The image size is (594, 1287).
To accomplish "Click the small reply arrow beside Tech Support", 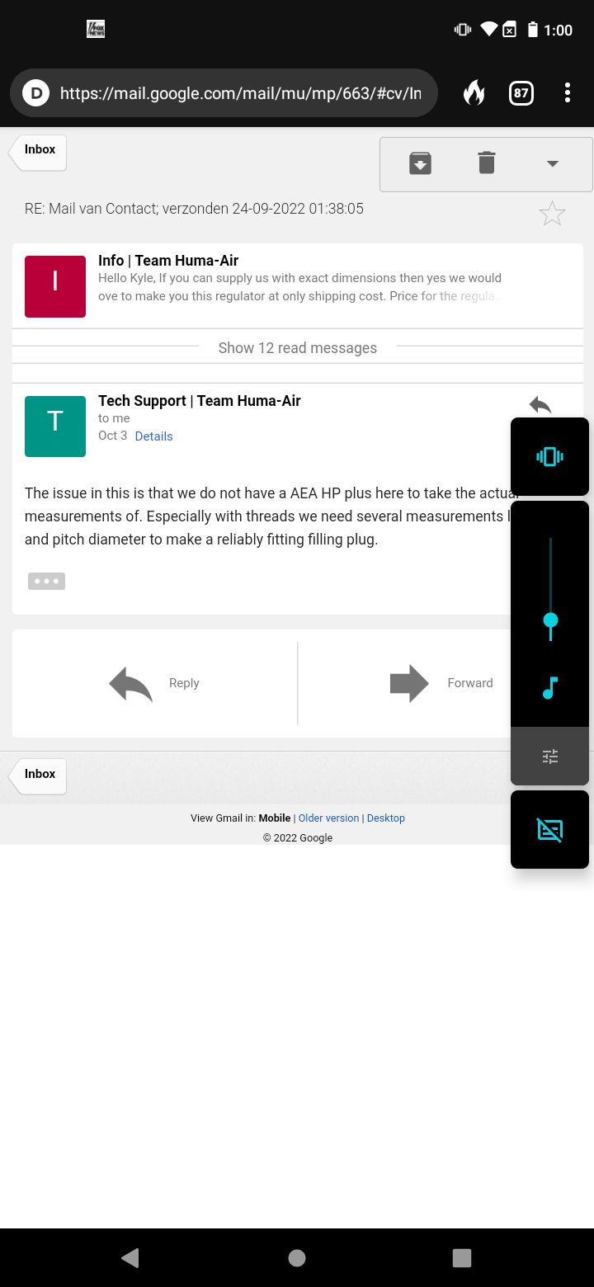I will (540, 404).
